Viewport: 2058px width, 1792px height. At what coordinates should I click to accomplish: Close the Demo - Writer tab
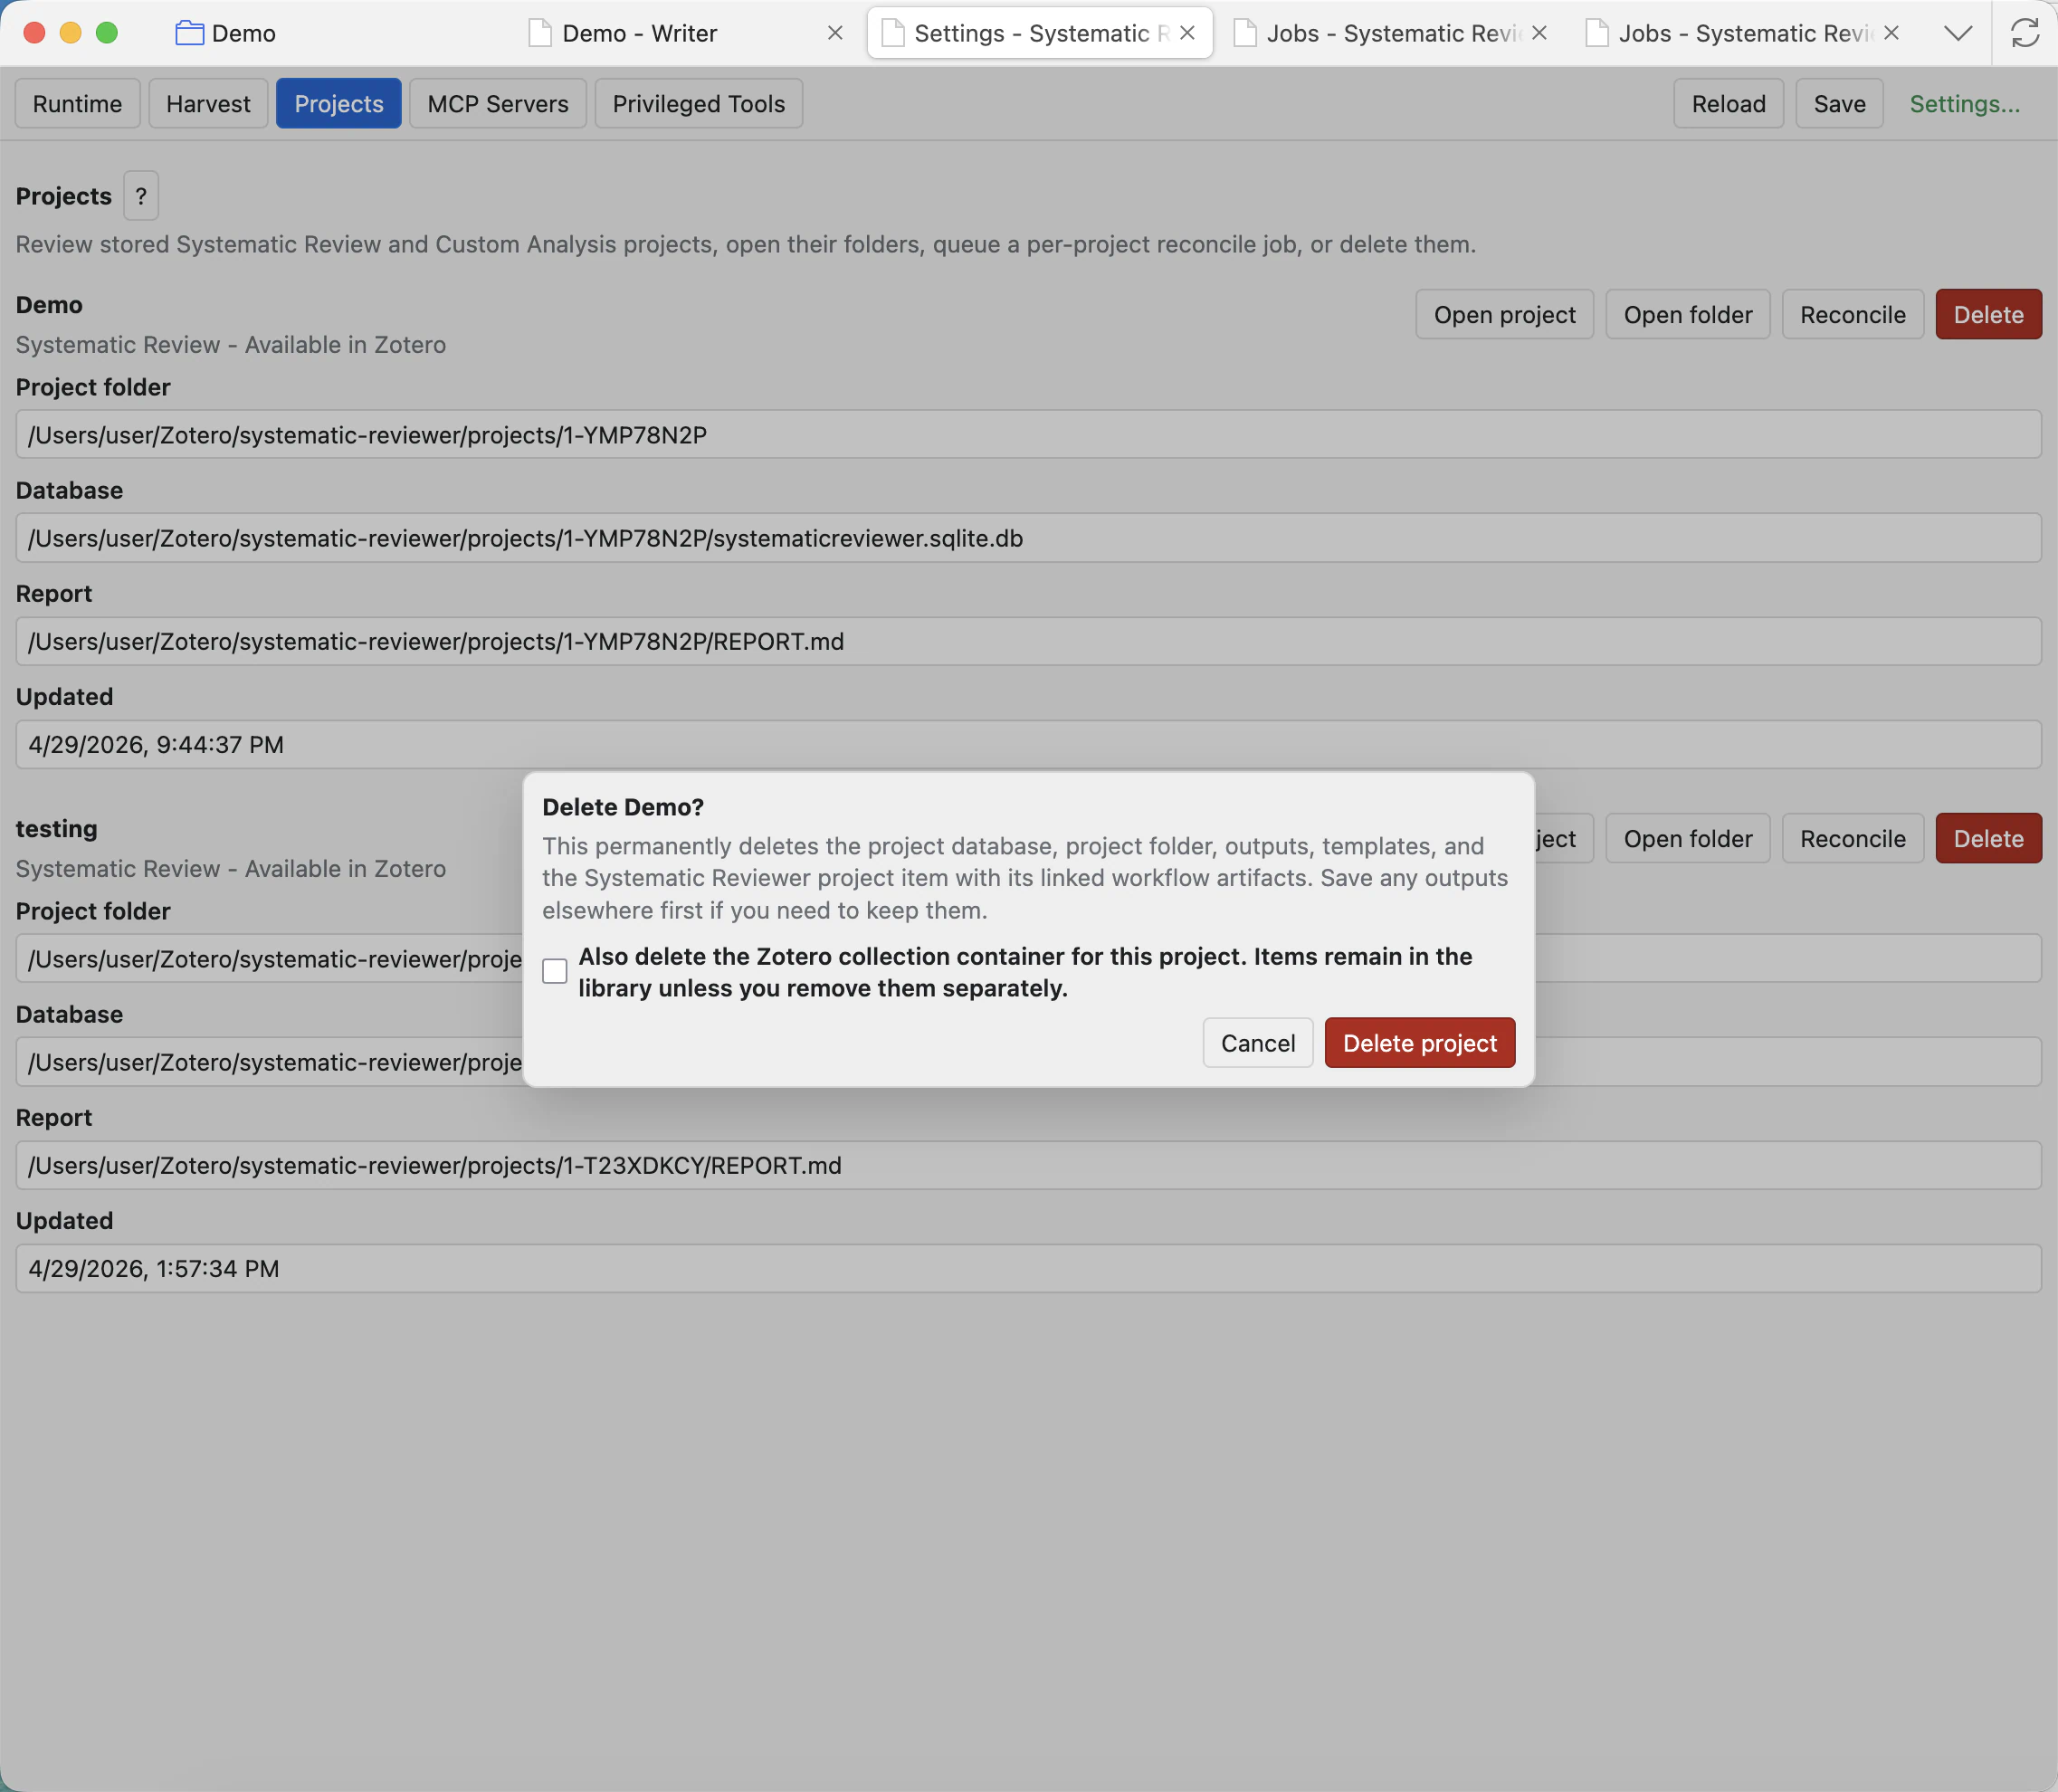[x=835, y=33]
